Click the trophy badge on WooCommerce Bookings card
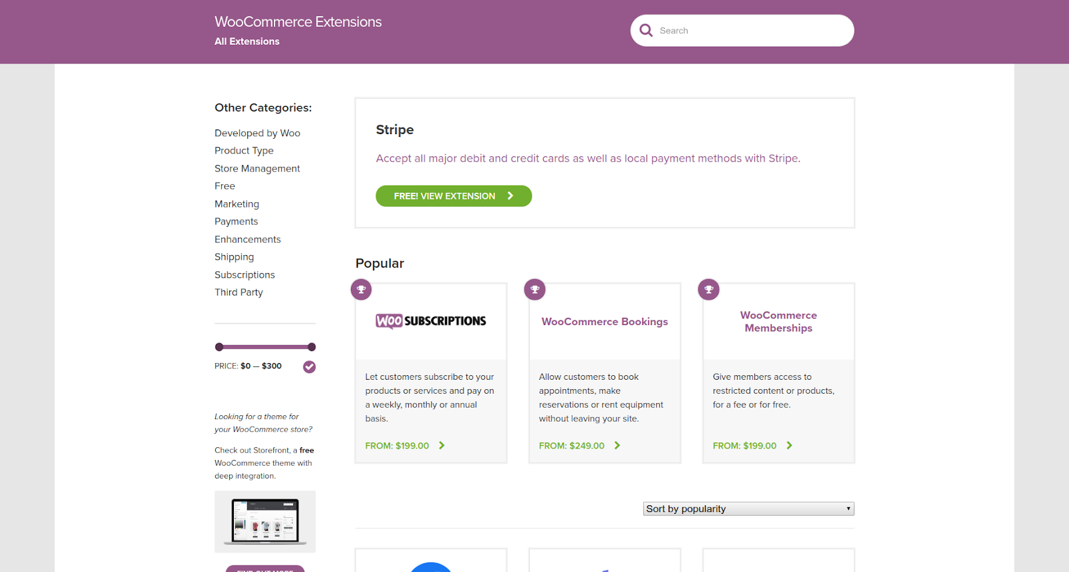 [535, 290]
